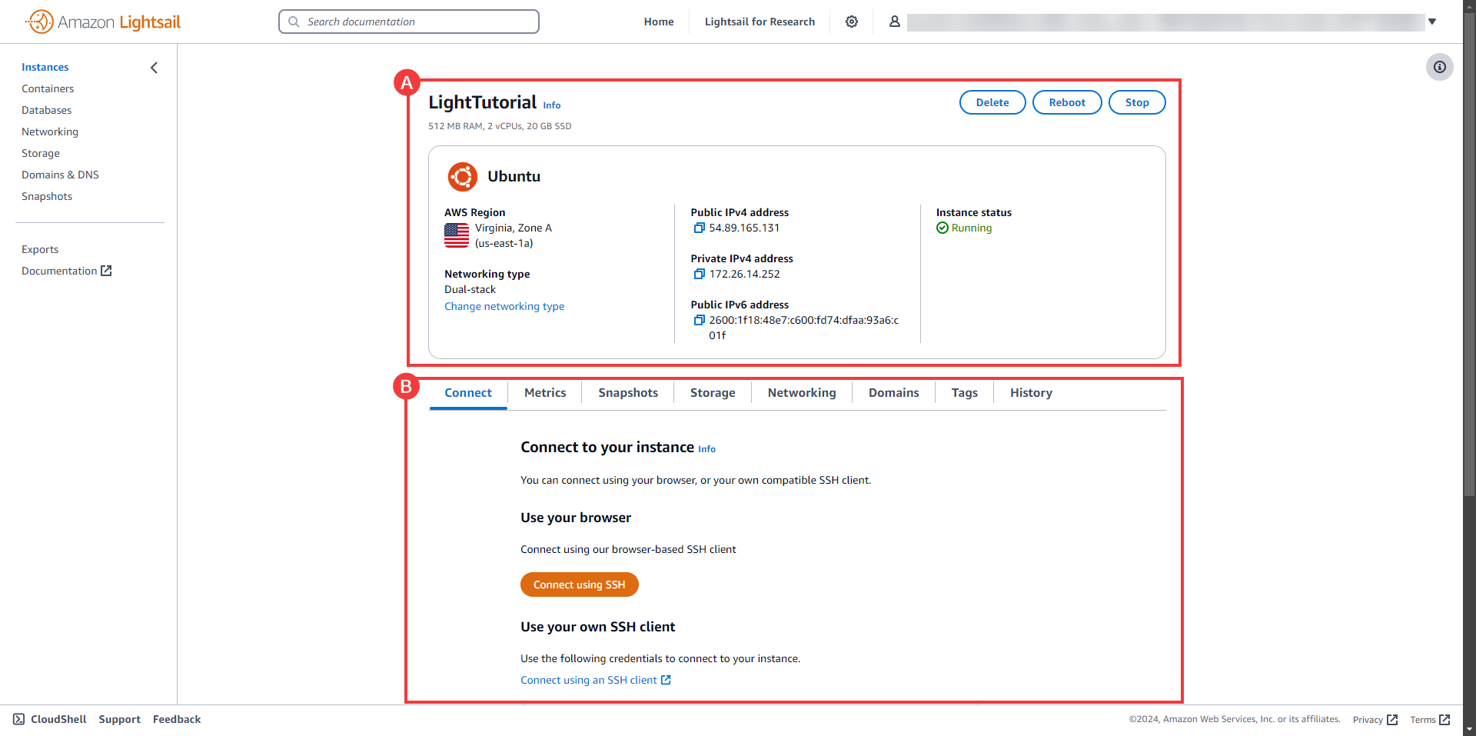Switch to the Metrics tab
The image size is (1476, 736).
coord(545,393)
